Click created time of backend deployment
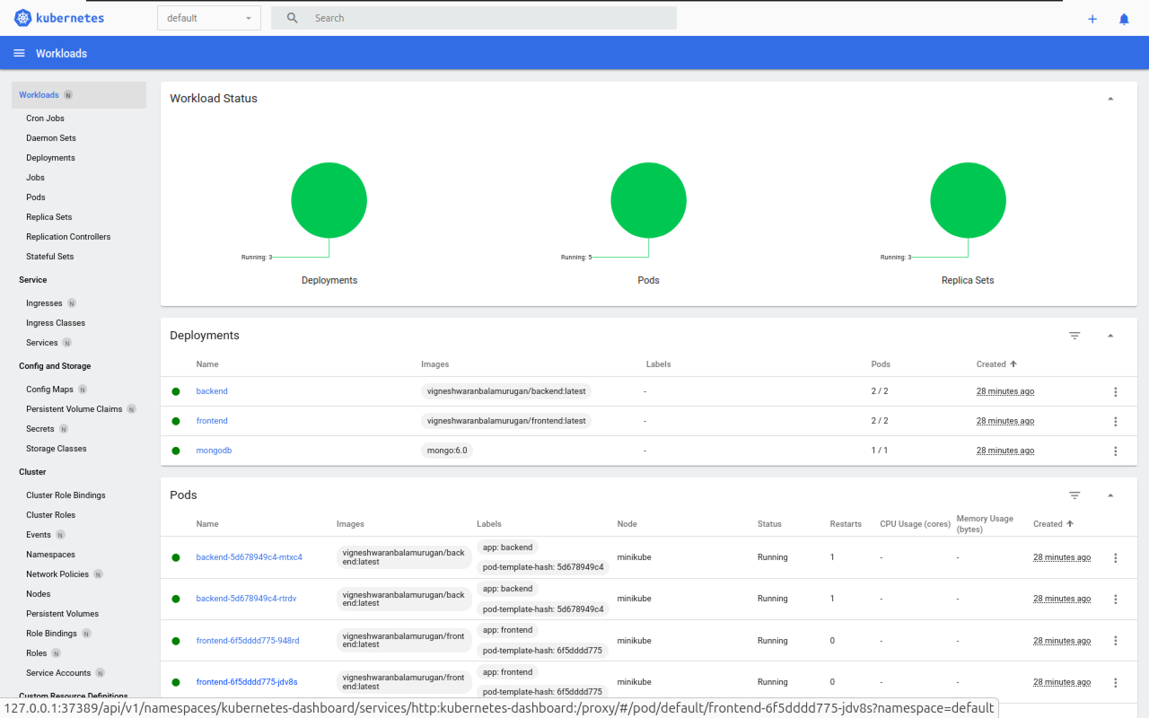Viewport: 1149px width, 718px height. point(1005,391)
